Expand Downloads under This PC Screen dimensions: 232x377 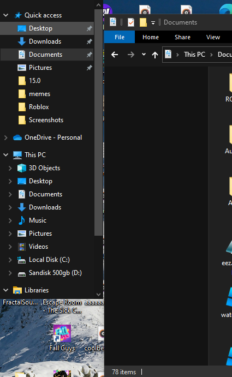(x=10, y=207)
